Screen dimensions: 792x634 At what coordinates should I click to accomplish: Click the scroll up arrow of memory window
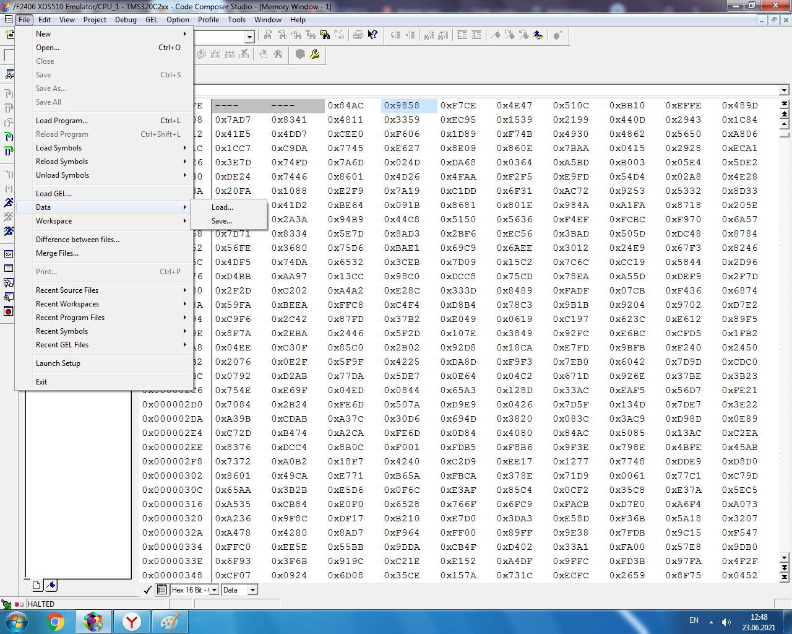click(785, 125)
